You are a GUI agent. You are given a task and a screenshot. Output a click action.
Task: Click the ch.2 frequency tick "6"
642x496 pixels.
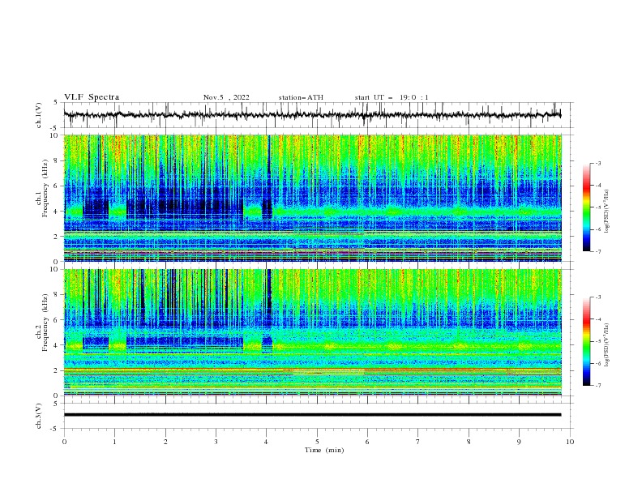click(58, 319)
